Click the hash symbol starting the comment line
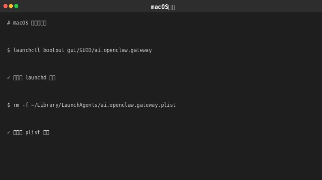This screenshot has height=180, width=322. point(9,23)
